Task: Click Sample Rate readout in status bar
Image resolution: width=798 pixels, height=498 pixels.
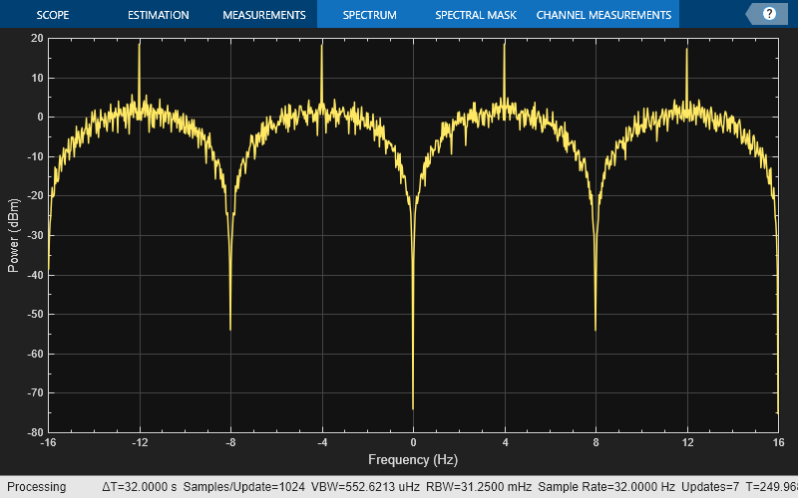Action: [592, 487]
